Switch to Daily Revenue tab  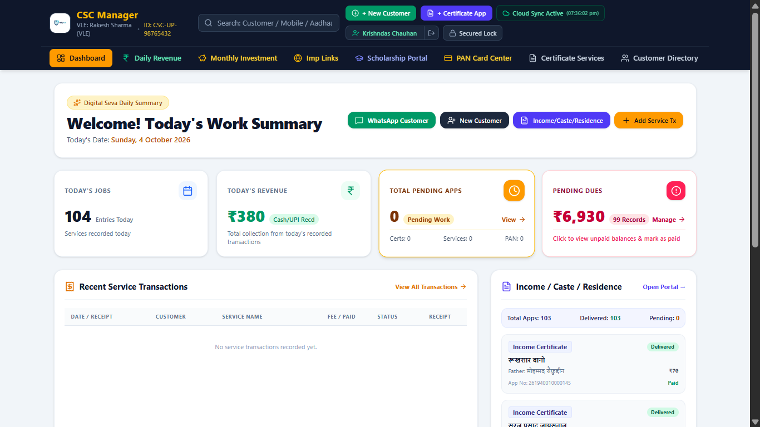tap(152, 58)
